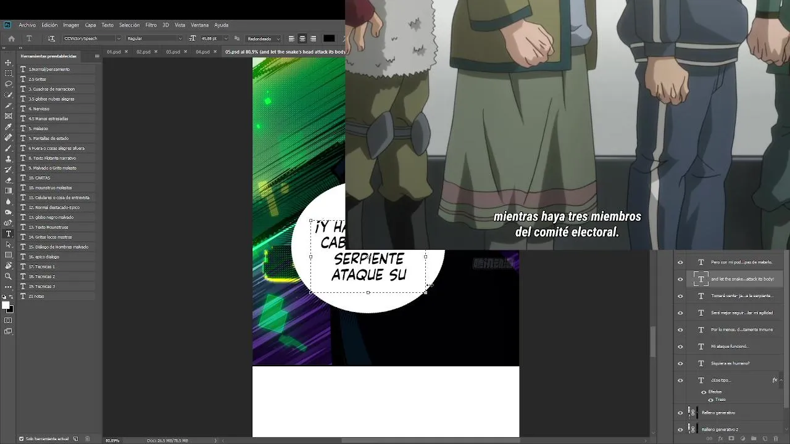Open the Filtro menu
Image resolution: width=790 pixels, height=444 pixels.
pos(151,25)
